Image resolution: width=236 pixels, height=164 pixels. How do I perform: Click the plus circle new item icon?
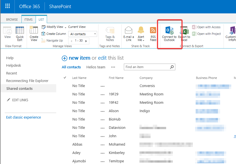click(64, 58)
